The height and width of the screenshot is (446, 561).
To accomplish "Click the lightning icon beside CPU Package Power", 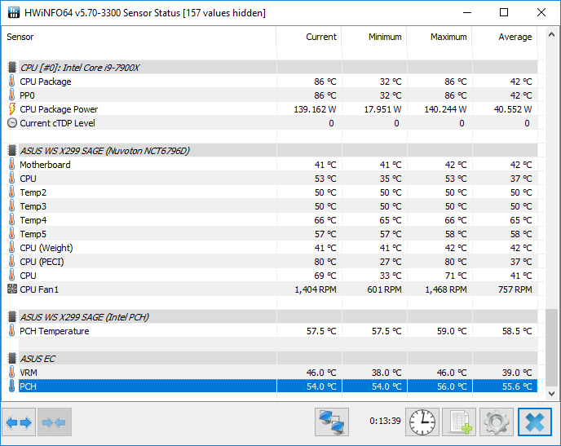I will click(x=11, y=109).
